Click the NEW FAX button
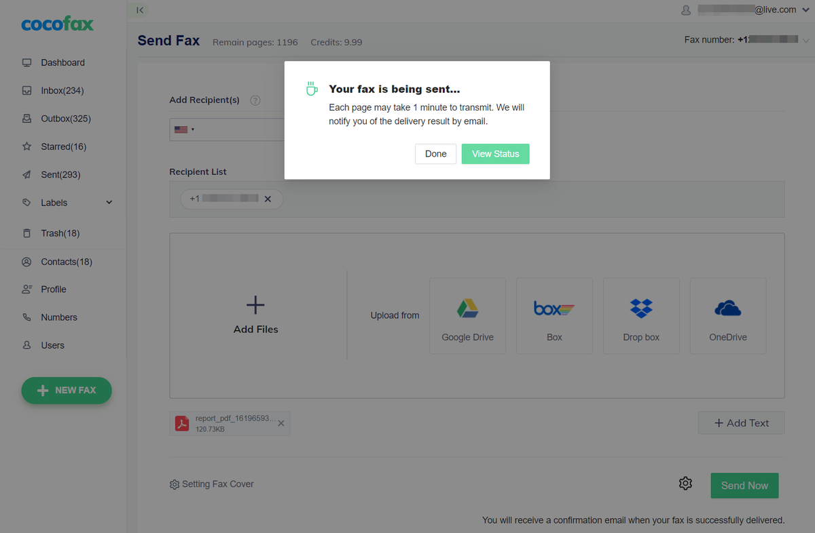The height and width of the screenshot is (533, 815). [67, 391]
